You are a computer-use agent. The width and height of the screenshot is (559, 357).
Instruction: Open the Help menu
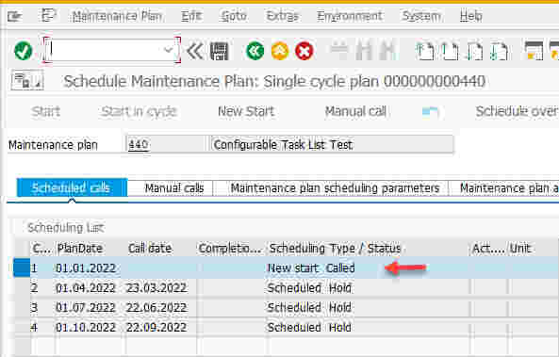tap(471, 16)
